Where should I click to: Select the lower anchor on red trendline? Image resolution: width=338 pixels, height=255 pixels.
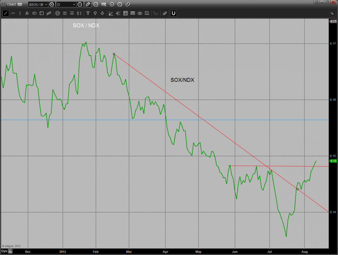[297, 189]
